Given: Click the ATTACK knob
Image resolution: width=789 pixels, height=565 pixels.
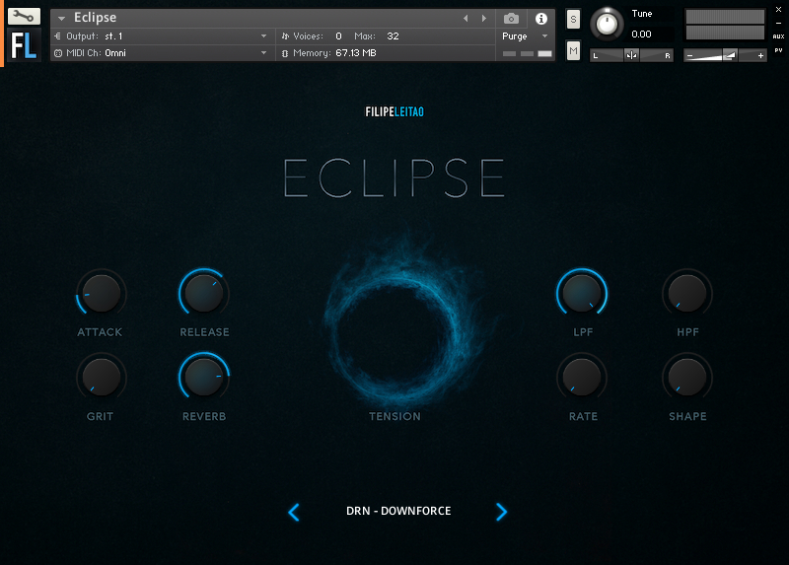Looking at the screenshot, I should coord(102,293).
